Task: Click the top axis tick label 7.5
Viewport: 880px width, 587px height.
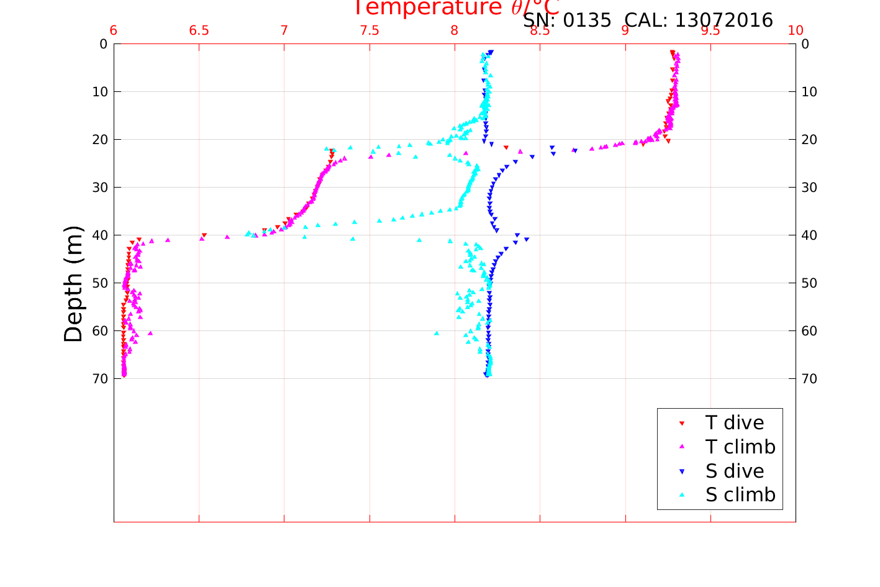Action: [x=370, y=31]
